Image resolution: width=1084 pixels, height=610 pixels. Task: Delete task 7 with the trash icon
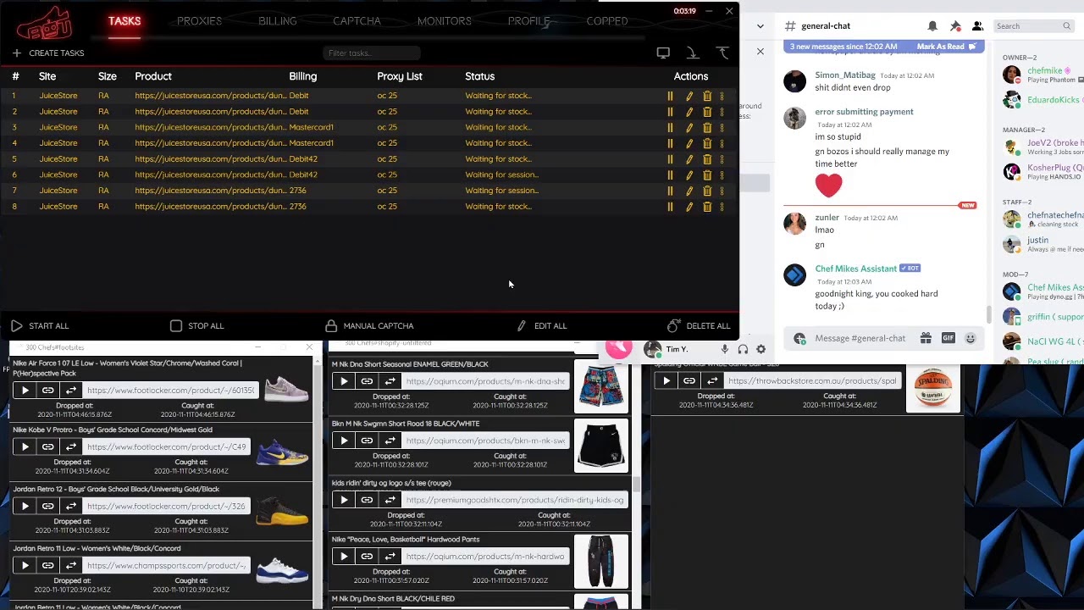[707, 191]
